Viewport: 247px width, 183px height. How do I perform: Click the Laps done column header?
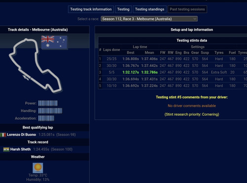pyautogui.click(x=112, y=50)
